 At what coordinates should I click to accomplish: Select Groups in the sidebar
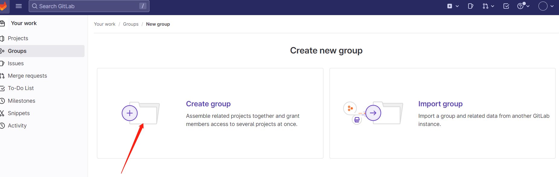pos(17,51)
